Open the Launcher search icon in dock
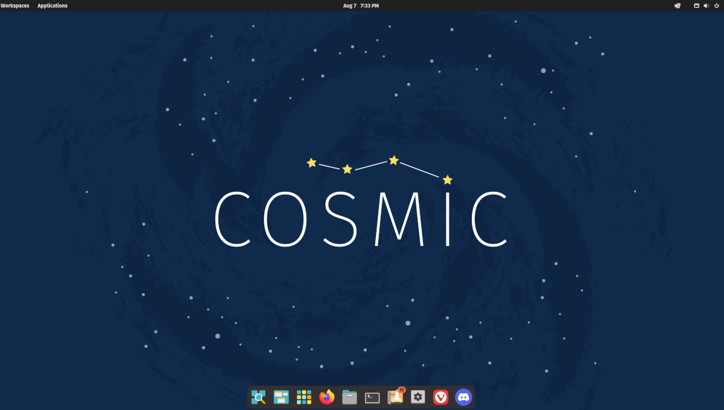Image resolution: width=724 pixels, height=410 pixels. [x=259, y=397]
